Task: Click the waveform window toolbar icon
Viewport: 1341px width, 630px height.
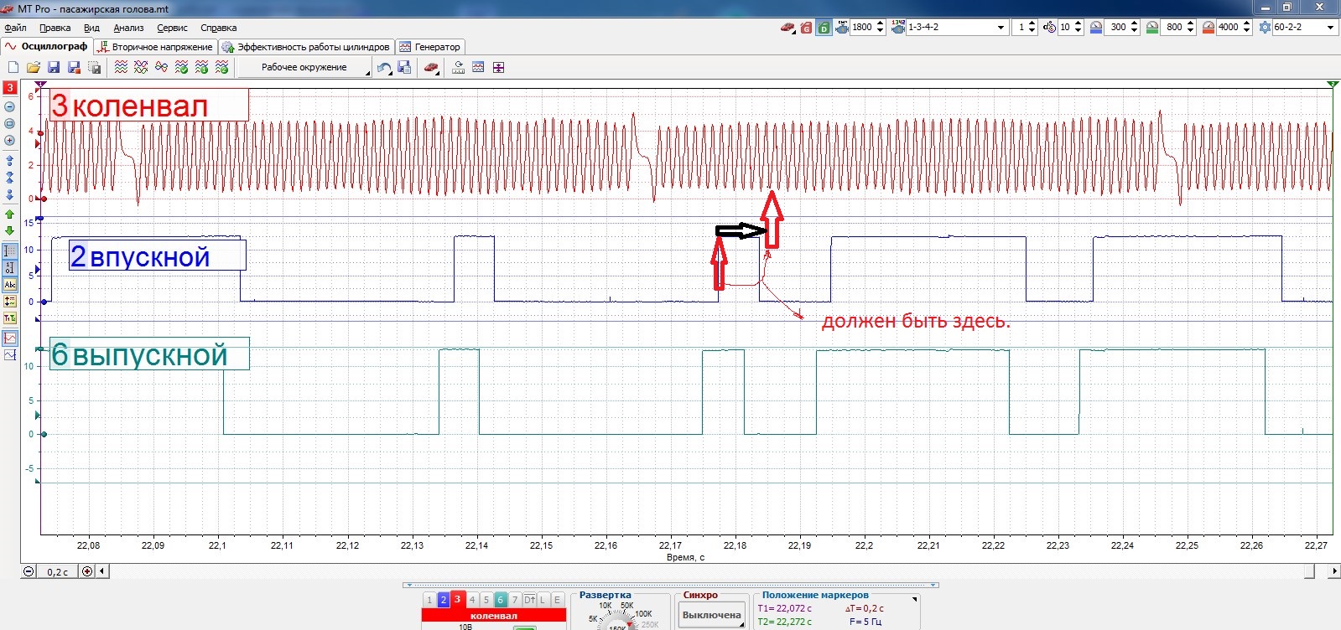Action: 478,67
